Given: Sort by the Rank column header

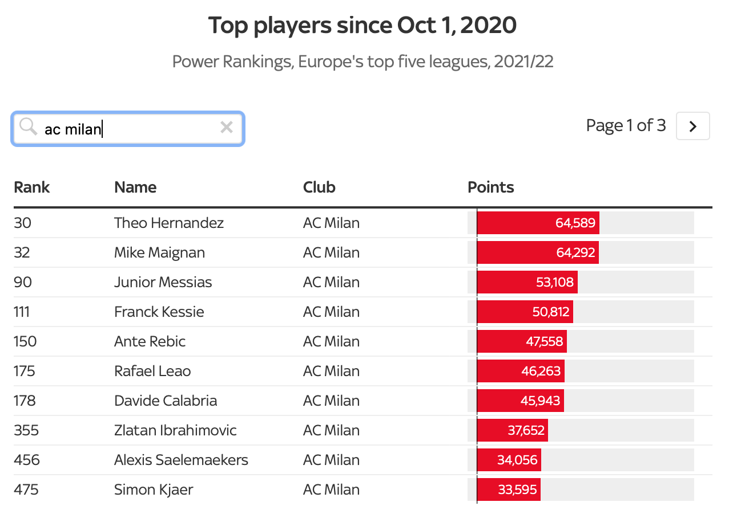Looking at the screenshot, I should 32,187.
